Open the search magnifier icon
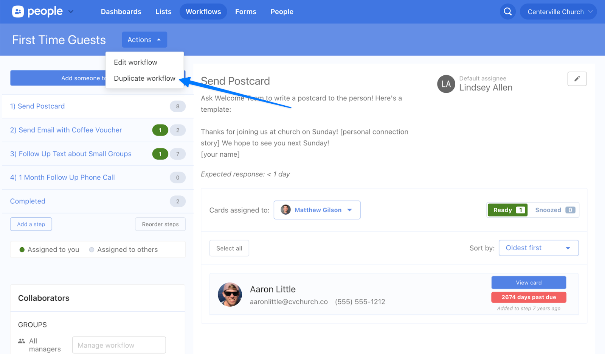This screenshot has width=605, height=354. [507, 12]
